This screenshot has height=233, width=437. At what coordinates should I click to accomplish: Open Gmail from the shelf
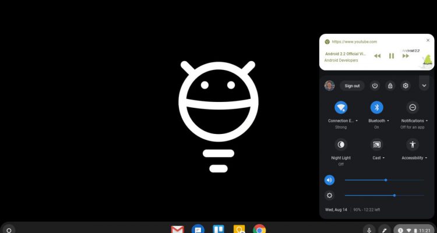[178, 230]
